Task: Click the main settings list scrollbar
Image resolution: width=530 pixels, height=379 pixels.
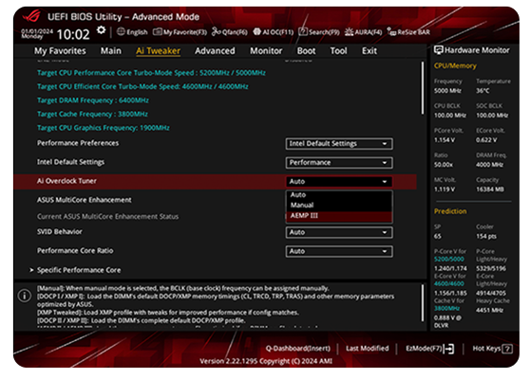Action: [422, 88]
